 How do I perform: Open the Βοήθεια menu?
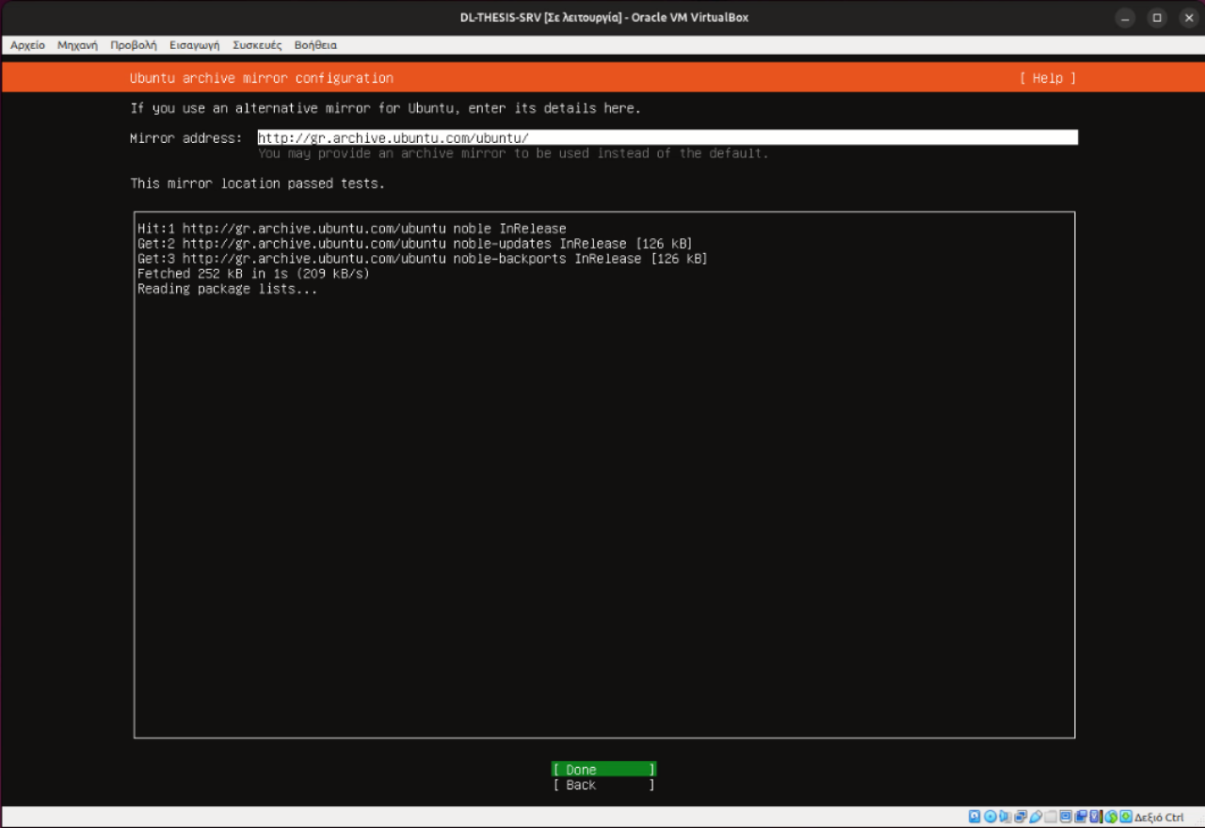pos(315,45)
